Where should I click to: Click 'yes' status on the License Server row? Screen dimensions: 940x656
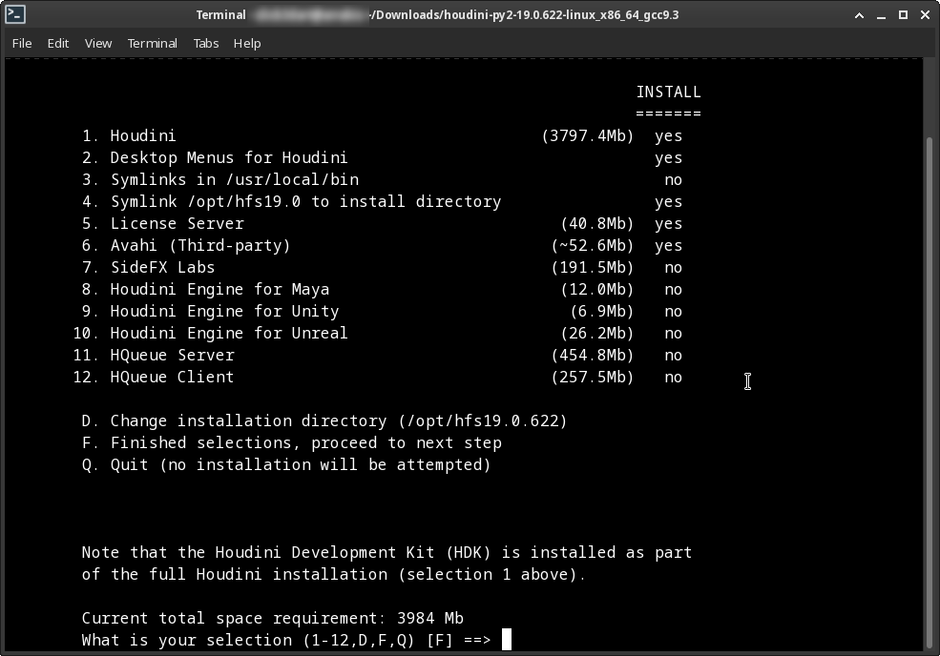tap(668, 224)
